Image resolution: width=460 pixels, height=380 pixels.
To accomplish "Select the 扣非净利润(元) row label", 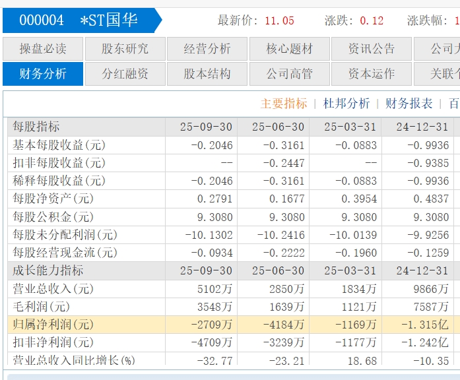I will pyautogui.click(x=53, y=342).
